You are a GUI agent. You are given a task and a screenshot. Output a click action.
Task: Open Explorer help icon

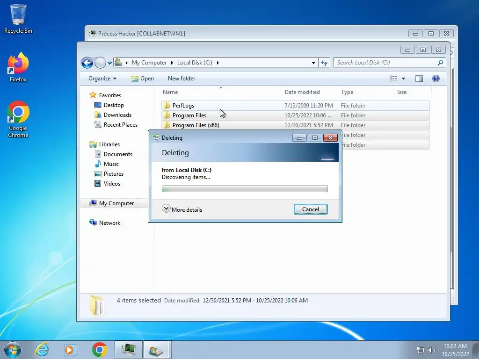(x=436, y=79)
